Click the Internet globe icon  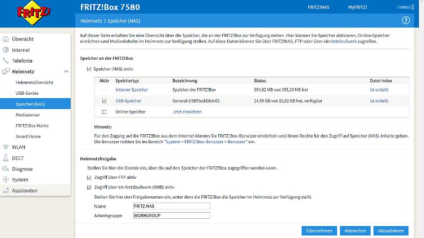coord(6,50)
